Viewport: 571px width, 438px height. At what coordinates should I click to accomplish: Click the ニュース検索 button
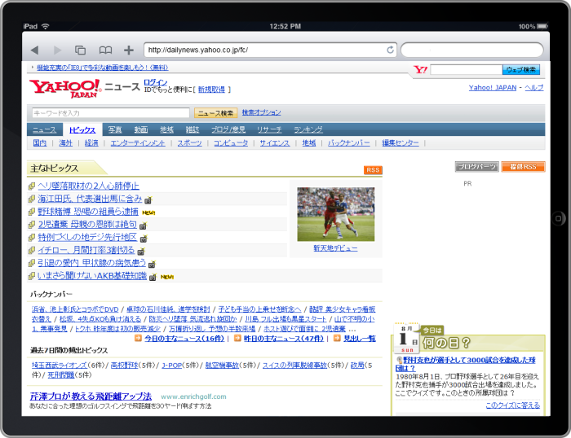coord(215,113)
